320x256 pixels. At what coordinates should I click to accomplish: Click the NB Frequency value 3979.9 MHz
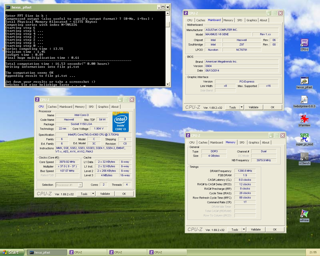264,160
